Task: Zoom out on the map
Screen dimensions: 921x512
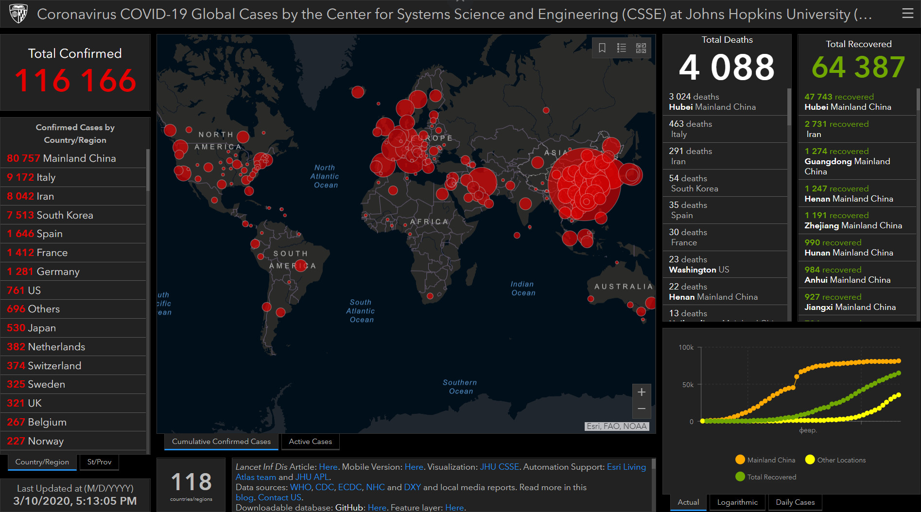Action: 642,409
